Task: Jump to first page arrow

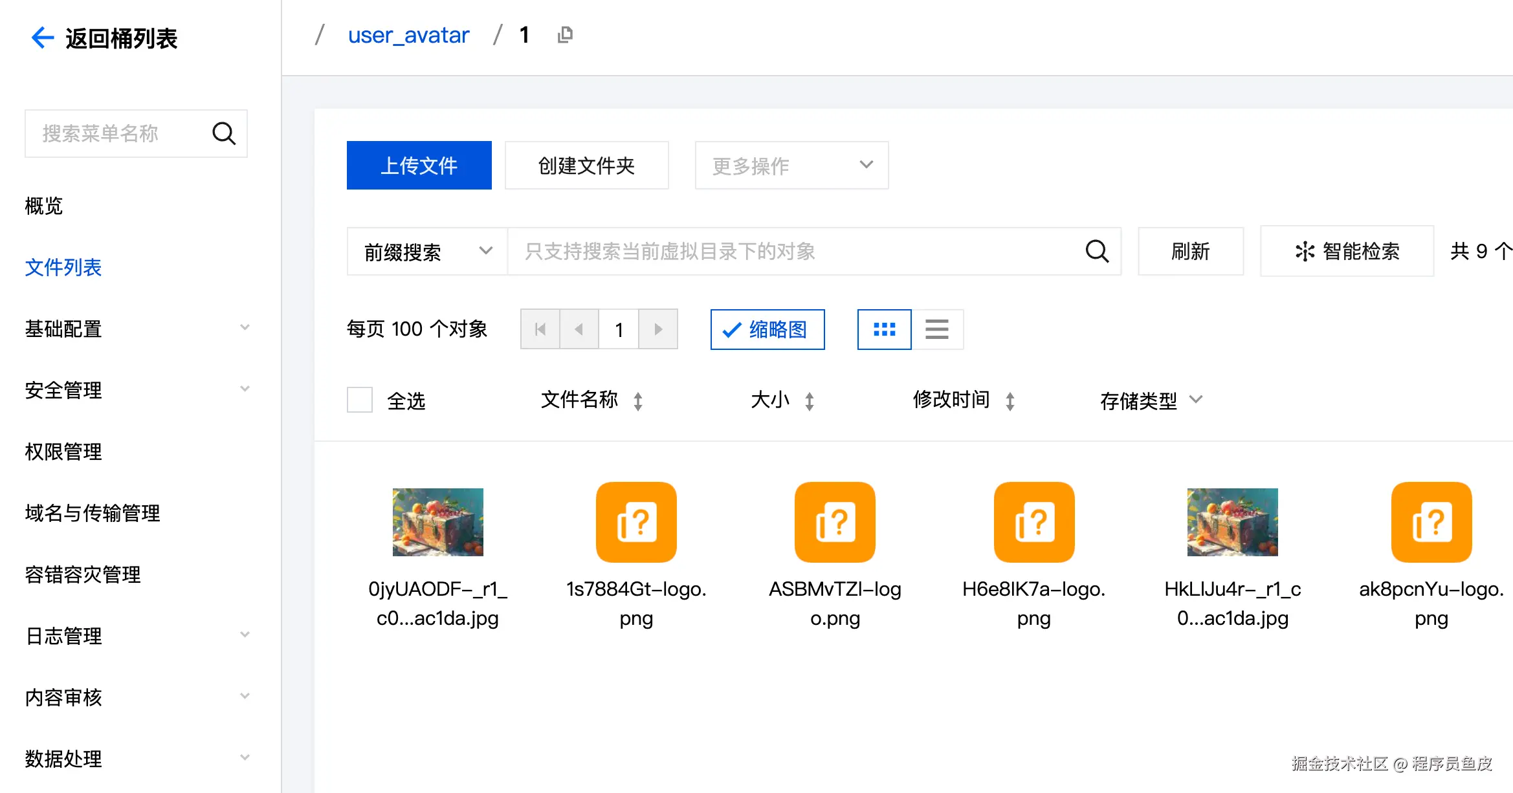Action: click(540, 329)
